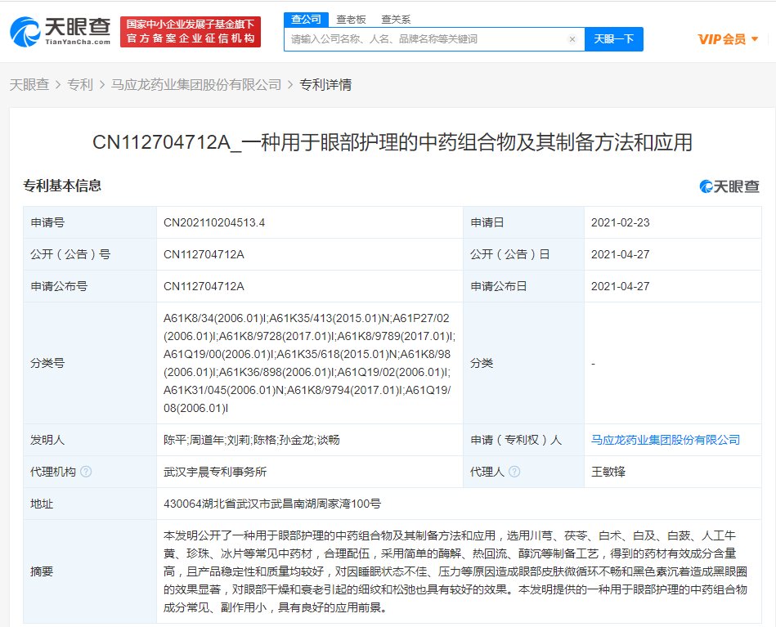Open 专利 breadcrumb link
Viewport: 776px width, 627px height.
point(80,85)
